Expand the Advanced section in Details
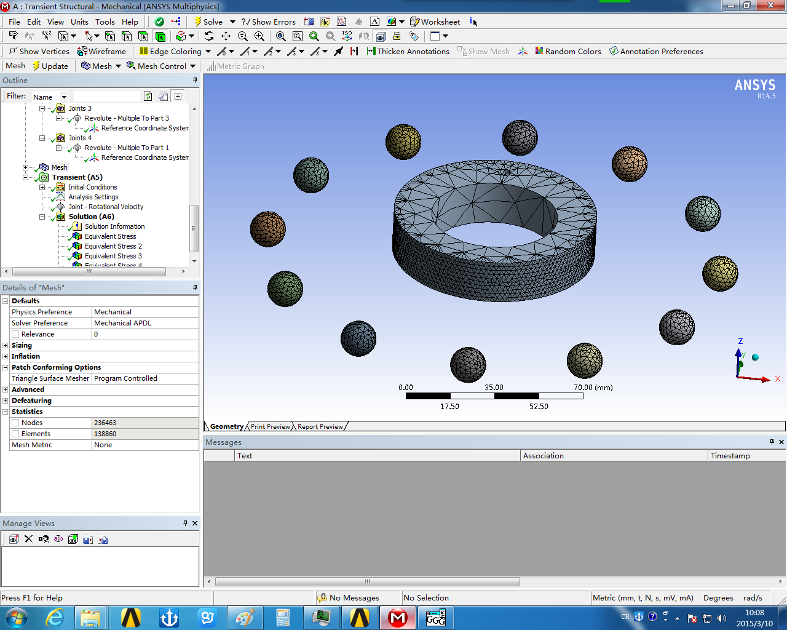Image resolution: width=787 pixels, height=630 pixels. tap(5, 389)
